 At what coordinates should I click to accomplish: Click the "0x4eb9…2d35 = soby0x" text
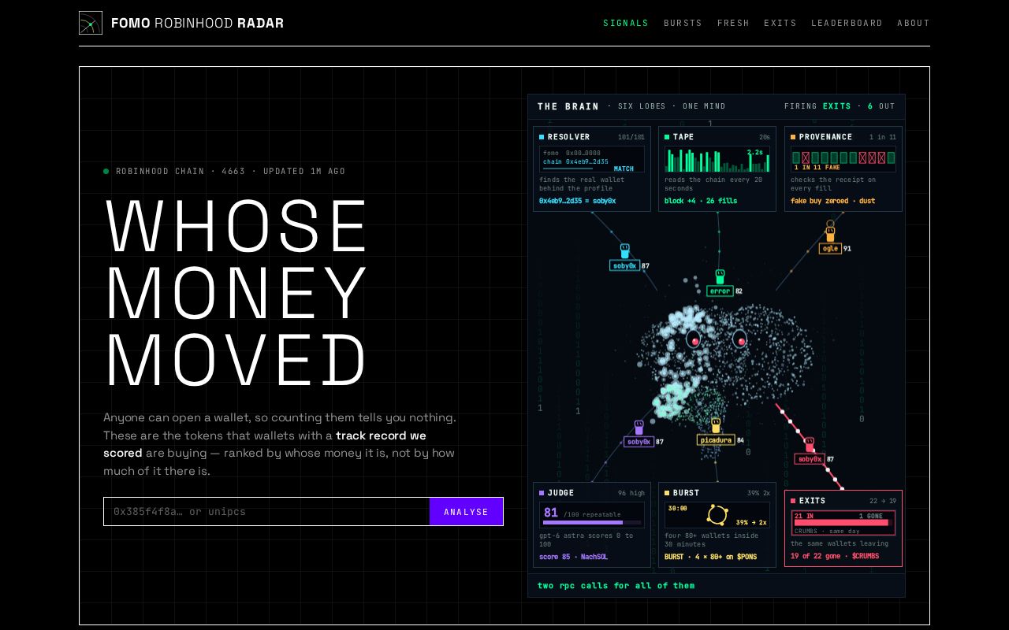[x=577, y=201]
